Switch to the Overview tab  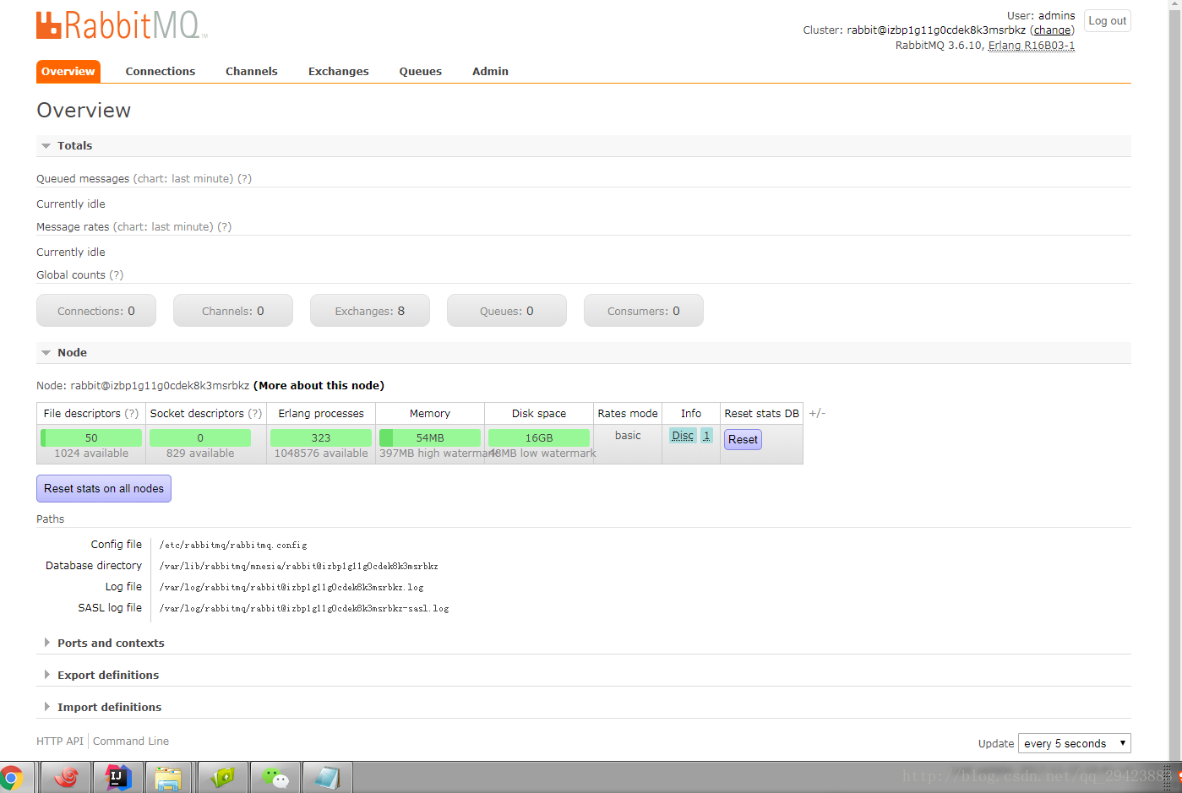point(68,72)
